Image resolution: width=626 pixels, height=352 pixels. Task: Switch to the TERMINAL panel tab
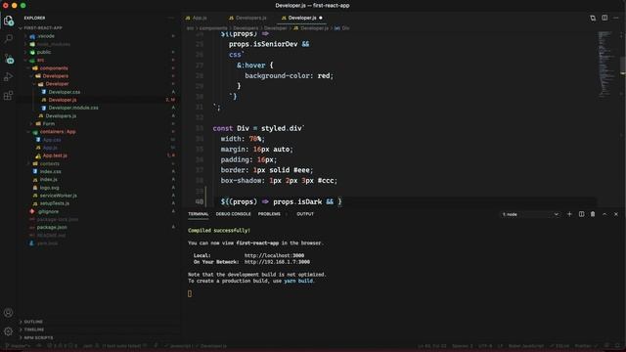pyautogui.click(x=199, y=214)
